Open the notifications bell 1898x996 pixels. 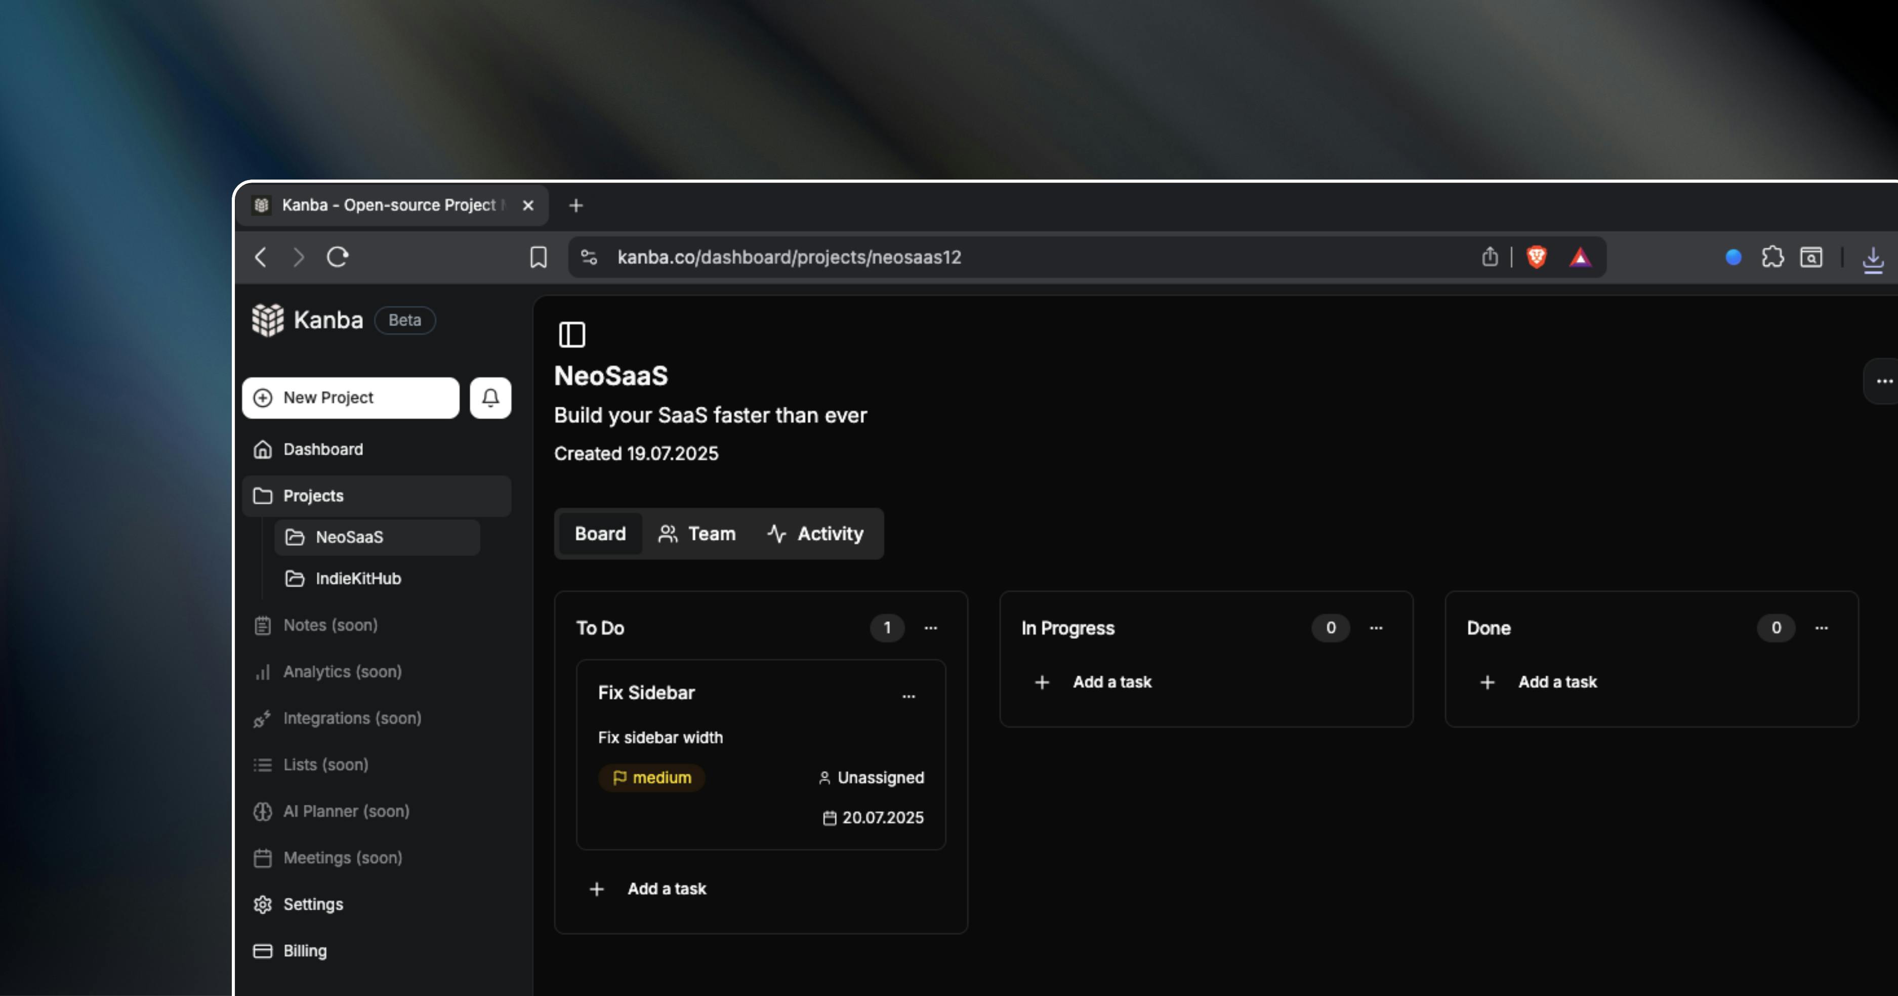(491, 398)
